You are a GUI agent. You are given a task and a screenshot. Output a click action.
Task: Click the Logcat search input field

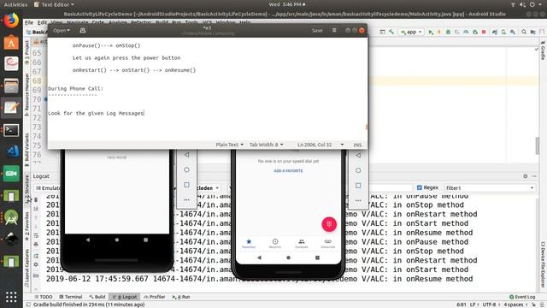pyautogui.click(x=390, y=188)
